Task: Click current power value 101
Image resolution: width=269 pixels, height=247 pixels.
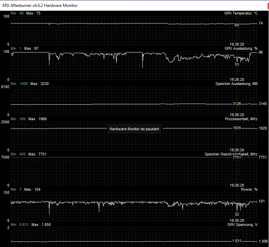Action: pos(262,201)
